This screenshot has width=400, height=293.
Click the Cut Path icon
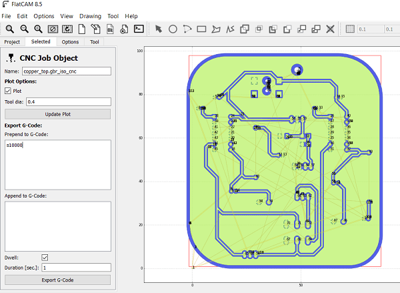tap(287, 29)
